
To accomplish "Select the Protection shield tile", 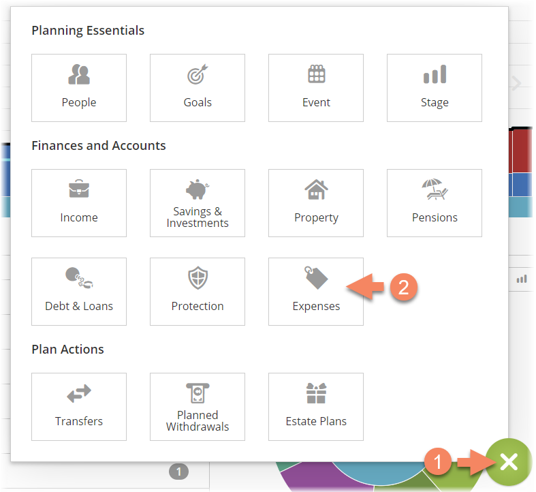I will point(198,292).
